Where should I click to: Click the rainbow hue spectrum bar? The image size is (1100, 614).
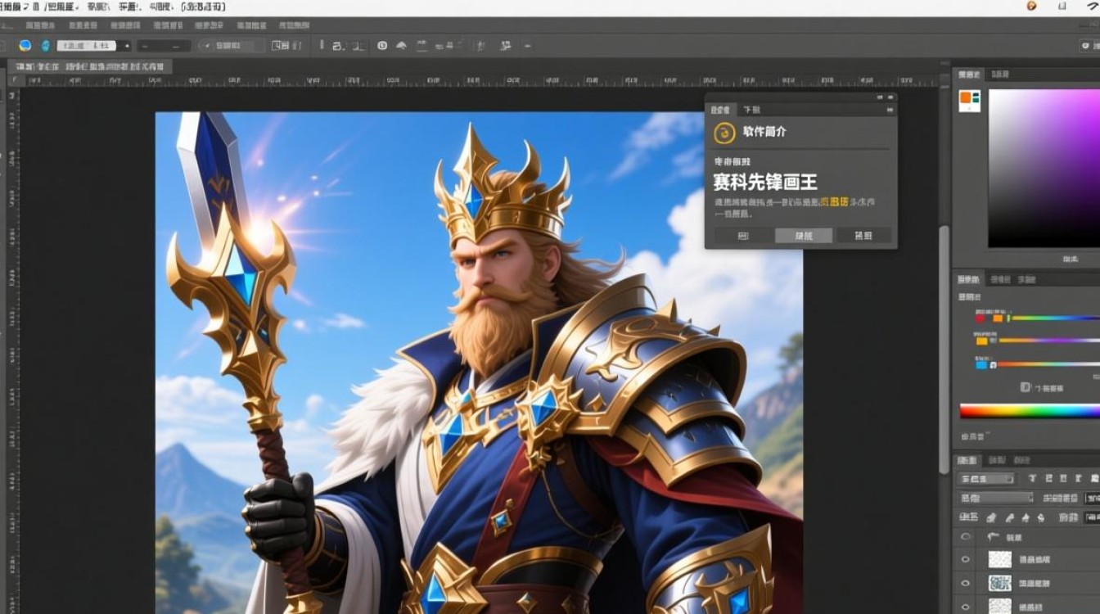1030,411
